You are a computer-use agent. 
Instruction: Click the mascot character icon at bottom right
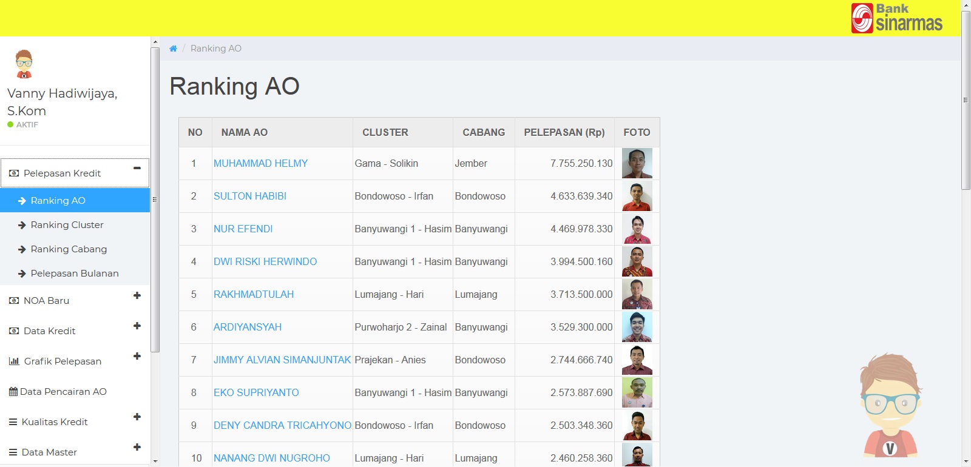coord(890,405)
